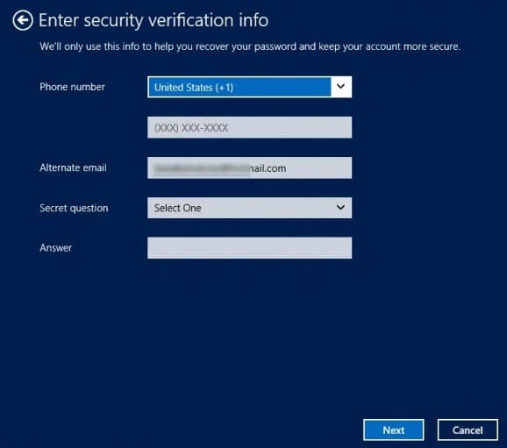This screenshot has height=448, width=507.
Task: Click the chevron arrow in Select One box
Action: 340,207
